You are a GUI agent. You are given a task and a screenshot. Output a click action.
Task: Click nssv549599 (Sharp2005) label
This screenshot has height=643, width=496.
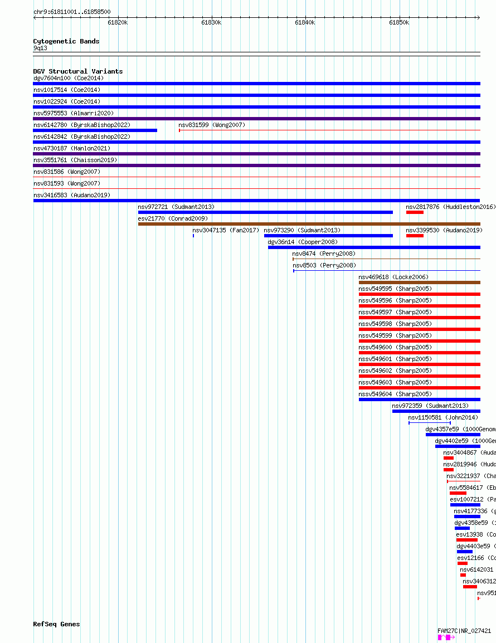[x=395, y=335]
